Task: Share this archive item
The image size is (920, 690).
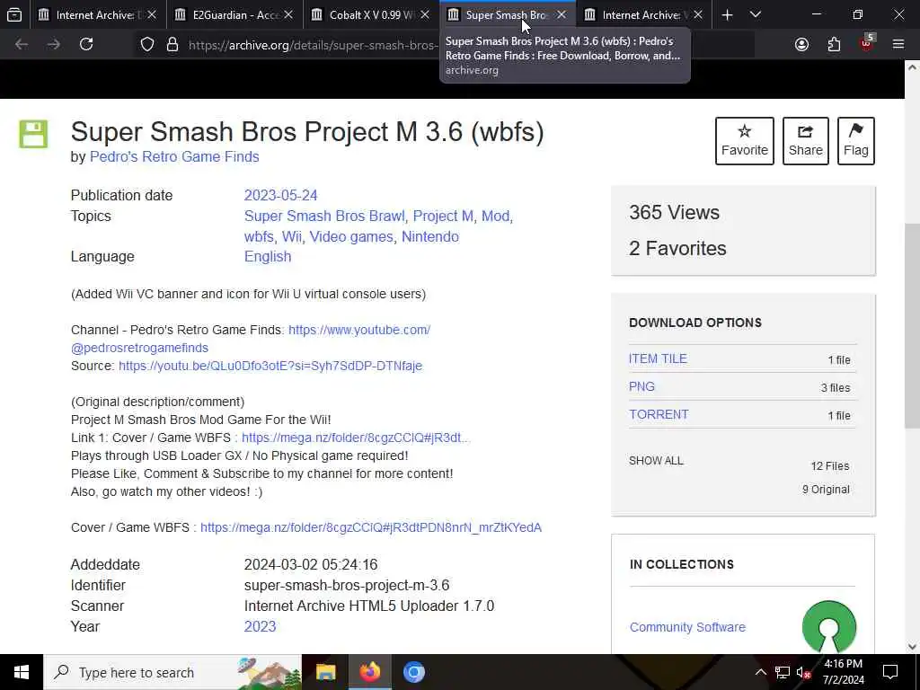Action: click(806, 141)
